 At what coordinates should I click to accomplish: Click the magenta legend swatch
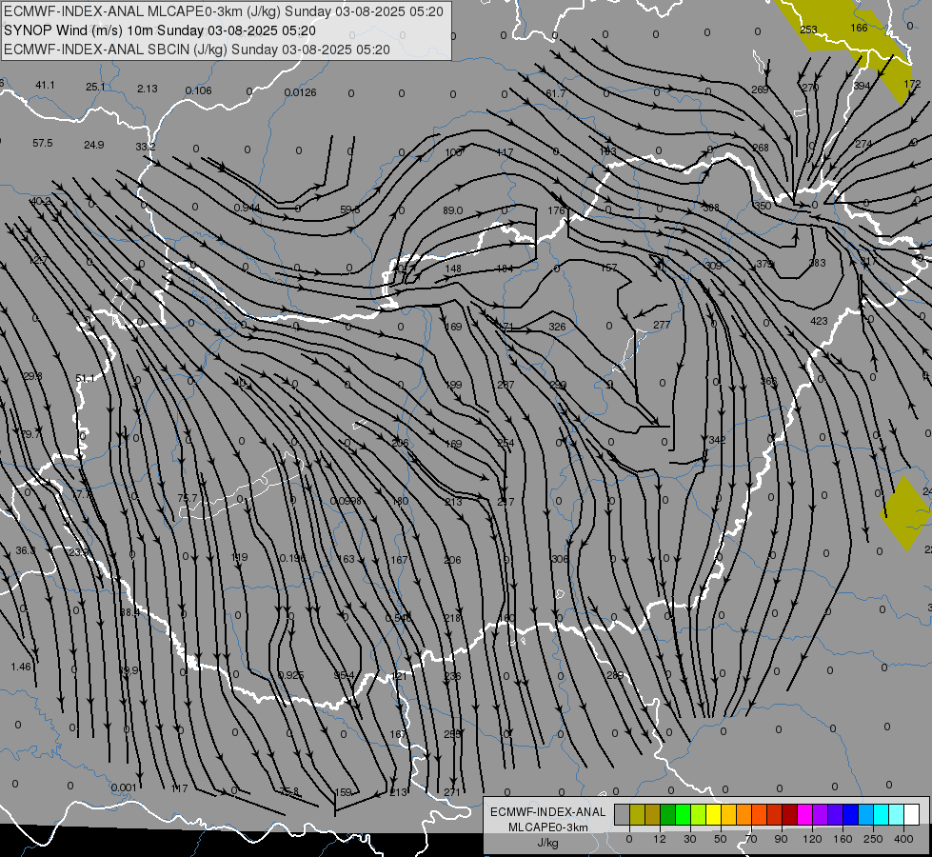coord(804,814)
